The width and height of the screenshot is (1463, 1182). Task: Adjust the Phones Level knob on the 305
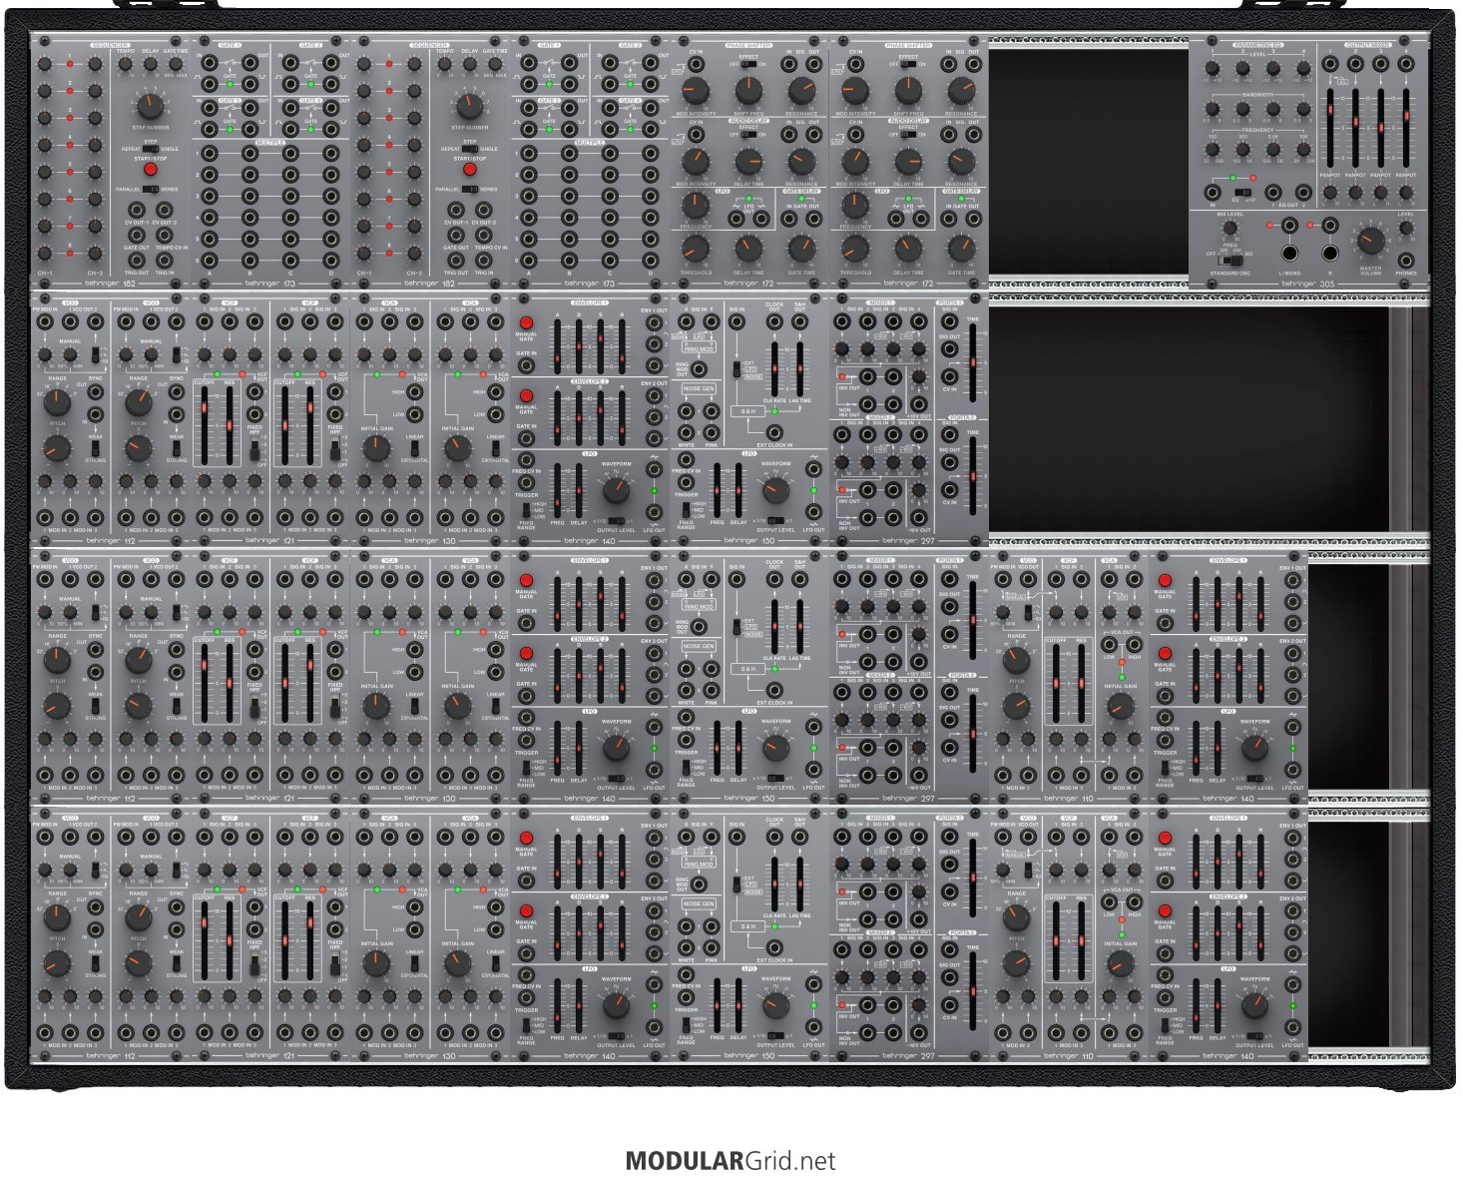click(x=1406, y=229)
